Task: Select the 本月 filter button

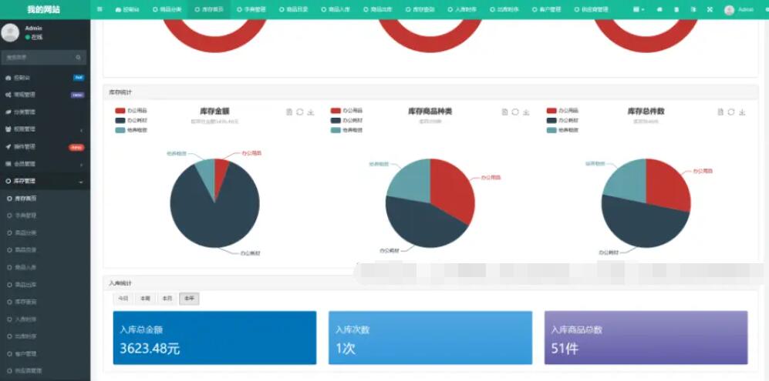Action: [167, 299]
